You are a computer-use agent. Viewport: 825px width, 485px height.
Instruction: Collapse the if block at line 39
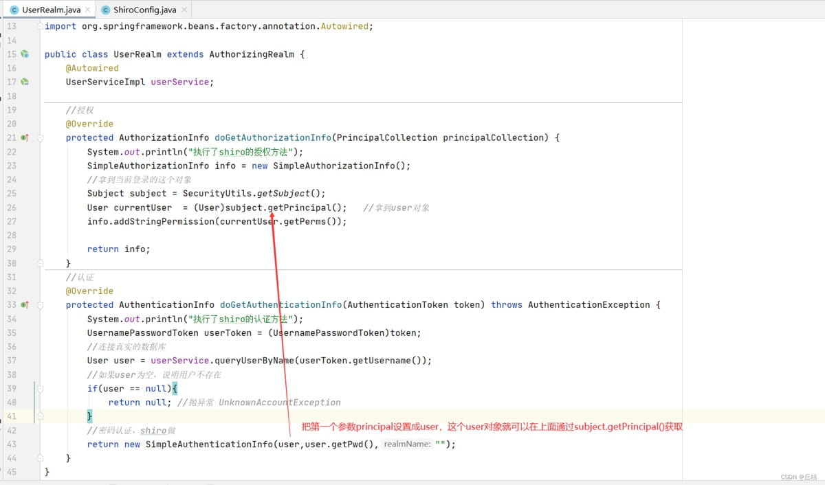pyautogui.click(x=40, y=388)
